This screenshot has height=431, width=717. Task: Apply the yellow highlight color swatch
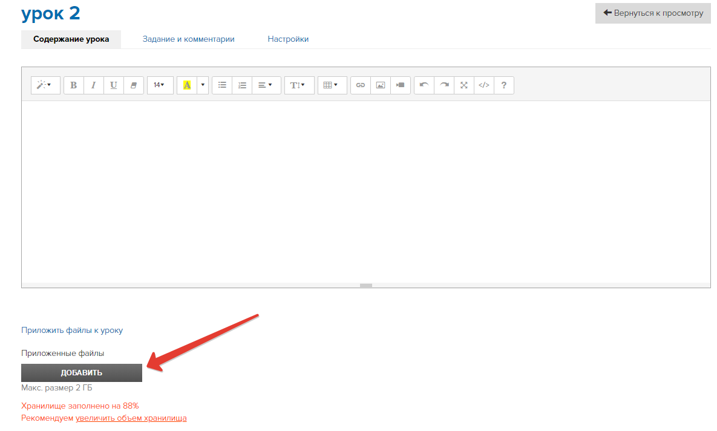(x=187, y=85)
